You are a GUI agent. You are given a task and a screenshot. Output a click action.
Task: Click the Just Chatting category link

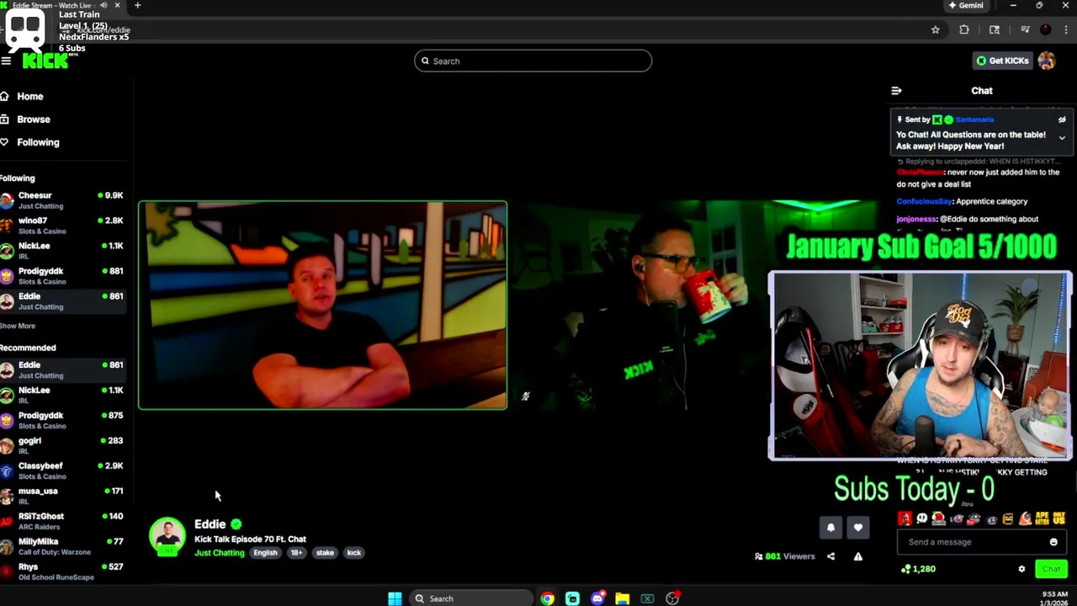219,553
